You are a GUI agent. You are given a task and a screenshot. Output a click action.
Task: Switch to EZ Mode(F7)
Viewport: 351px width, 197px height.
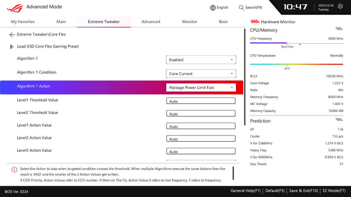click(x=334, y=191)
